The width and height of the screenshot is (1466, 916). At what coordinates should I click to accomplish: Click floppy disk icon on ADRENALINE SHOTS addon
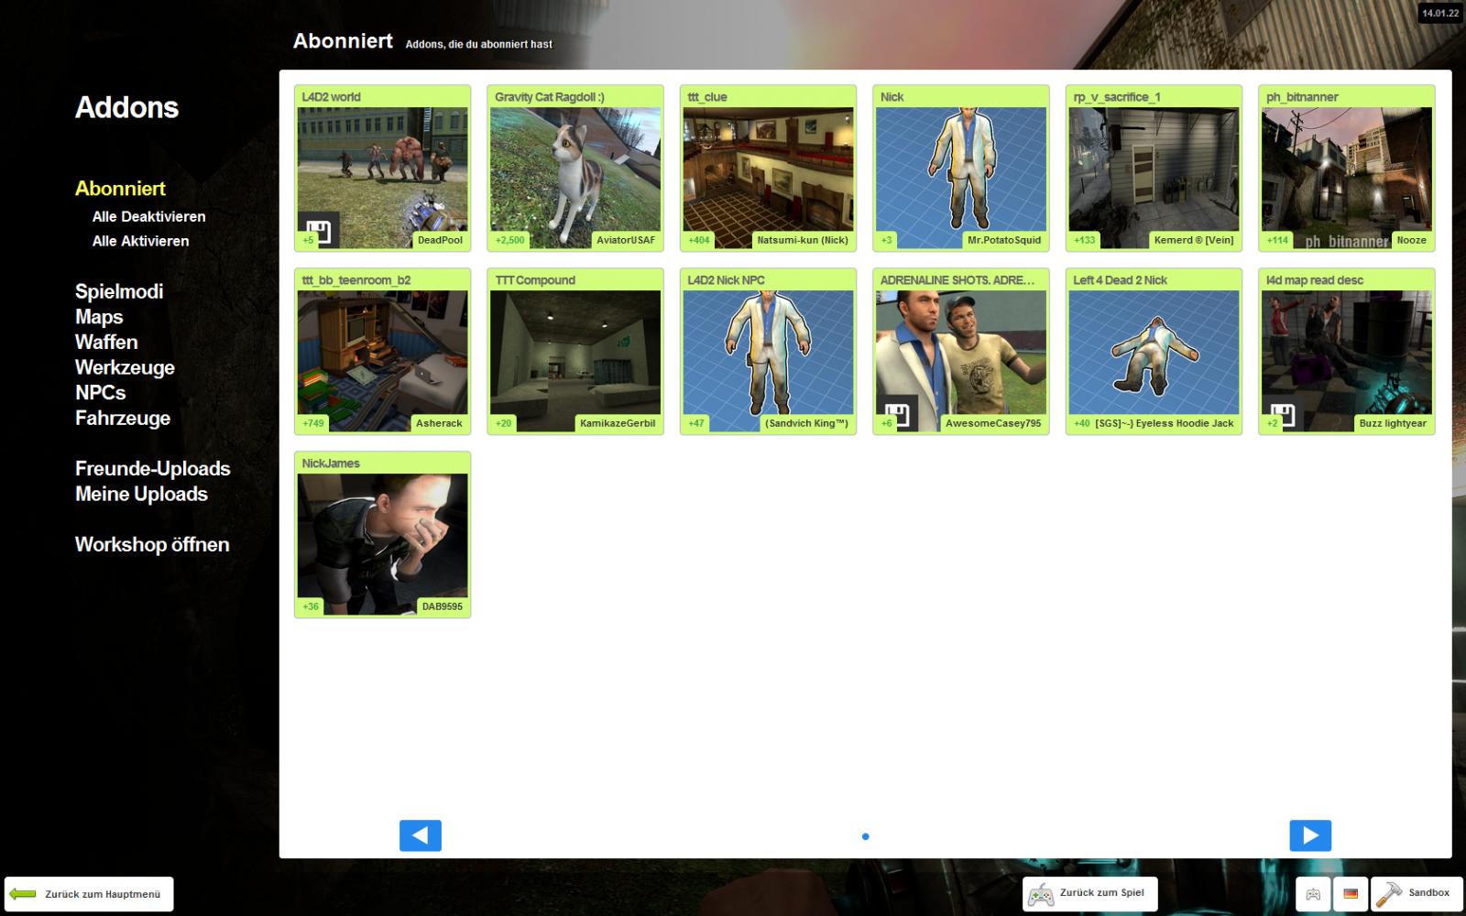tap(896, 414)
